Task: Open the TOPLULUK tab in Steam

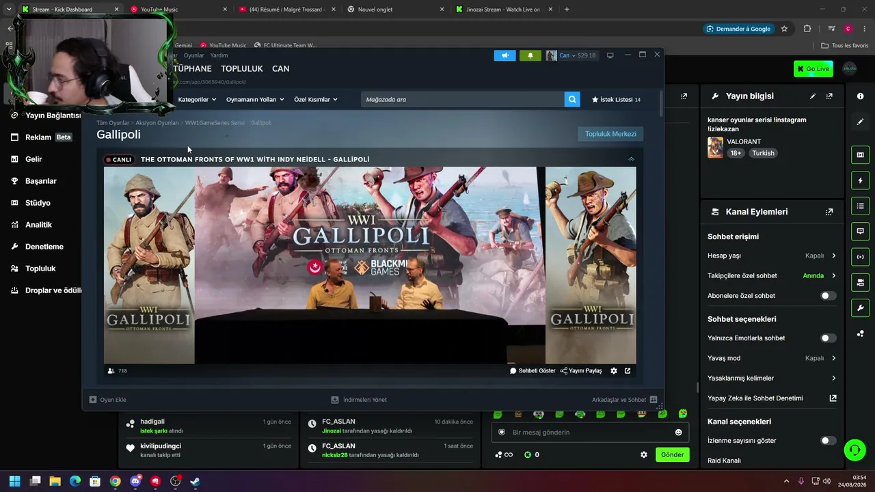Action: click(x=242, y=69)
